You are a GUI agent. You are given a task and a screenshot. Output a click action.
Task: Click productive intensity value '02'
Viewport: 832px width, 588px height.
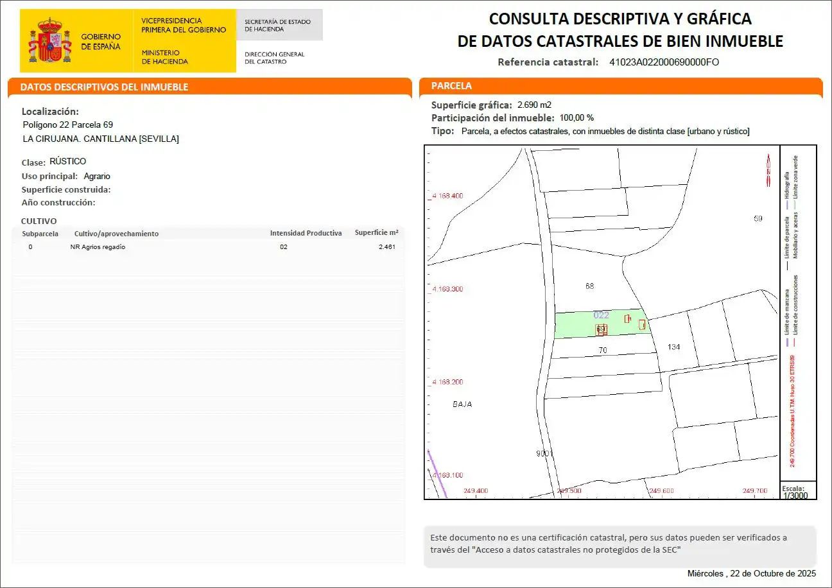(284, 247)
